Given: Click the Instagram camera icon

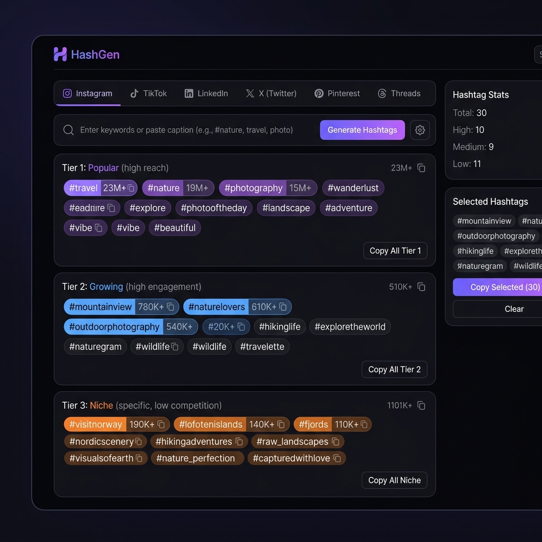Looking at the screenshot, I should pos(67,93).
